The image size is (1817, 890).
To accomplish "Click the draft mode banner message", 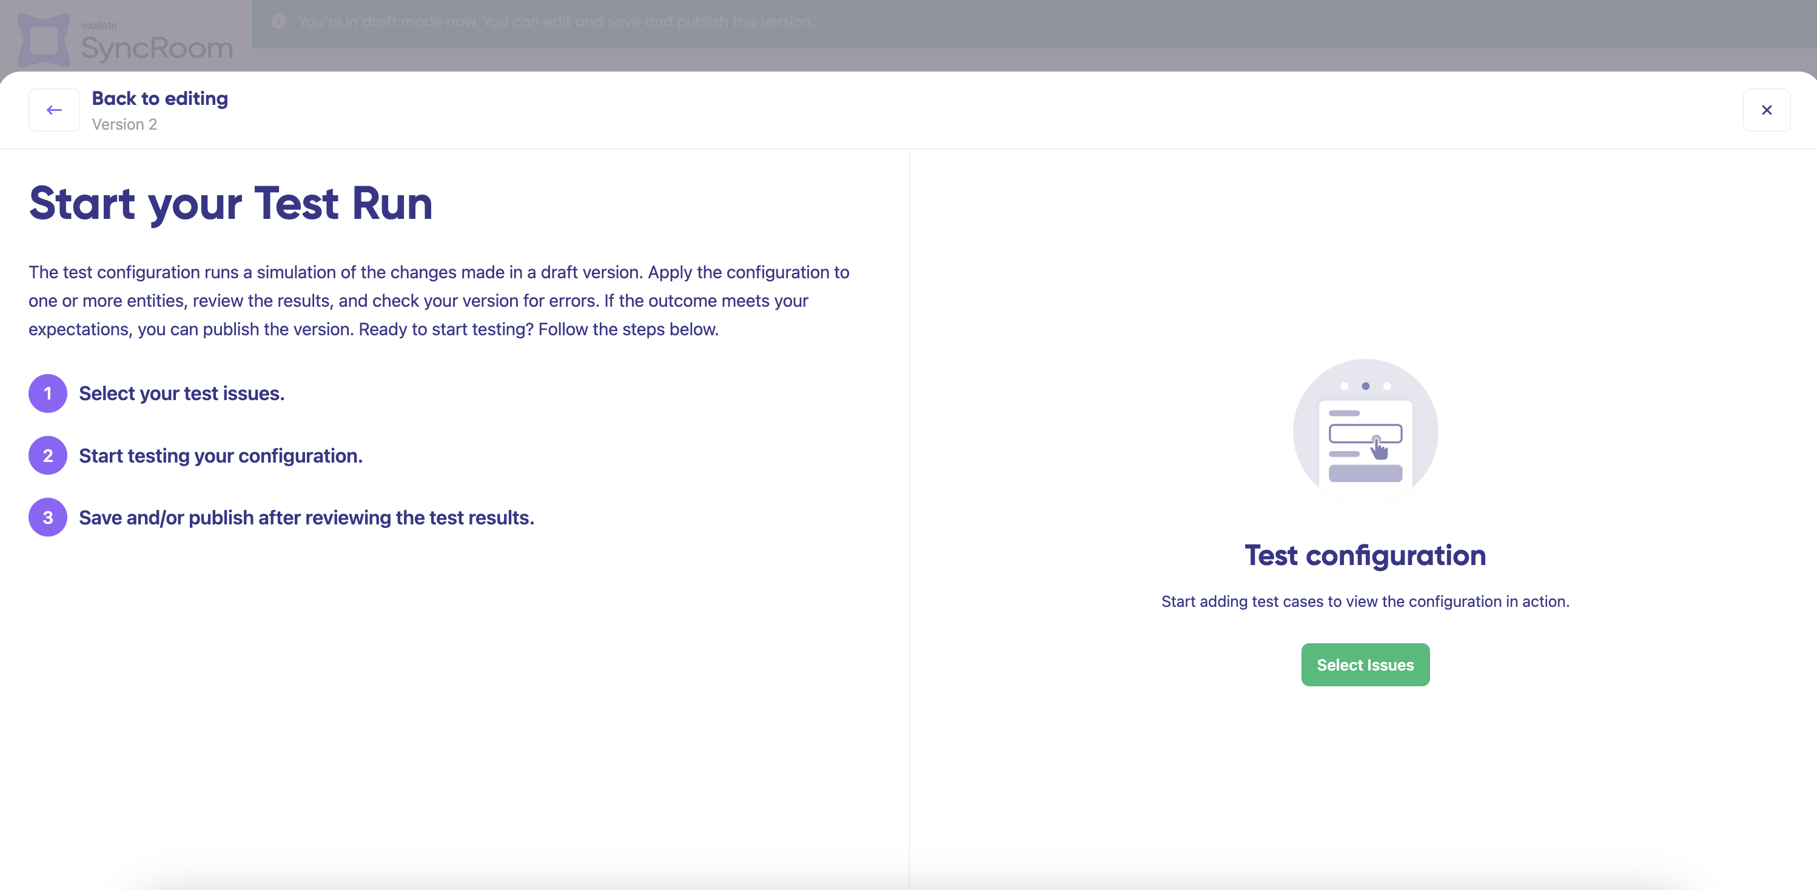I will point(556,21).
